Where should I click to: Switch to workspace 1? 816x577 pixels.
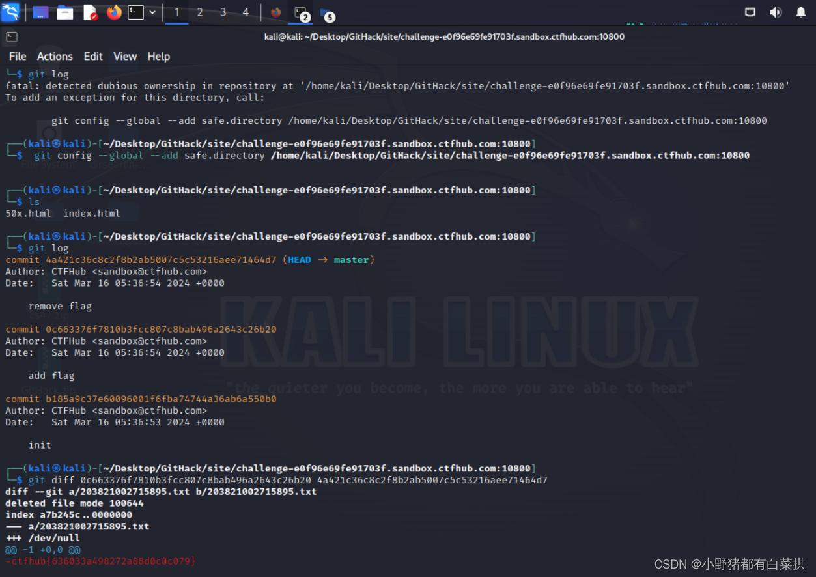click(x=176, y=12)
